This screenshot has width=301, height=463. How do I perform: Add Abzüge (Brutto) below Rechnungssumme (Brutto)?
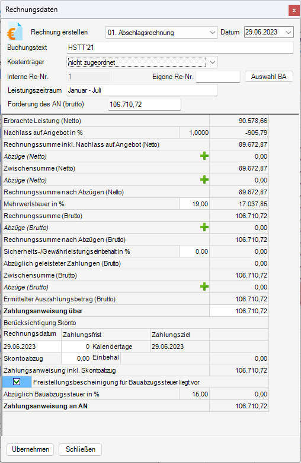click(204, 228)
